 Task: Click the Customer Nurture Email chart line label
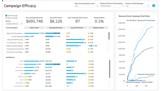pos(146,74)
